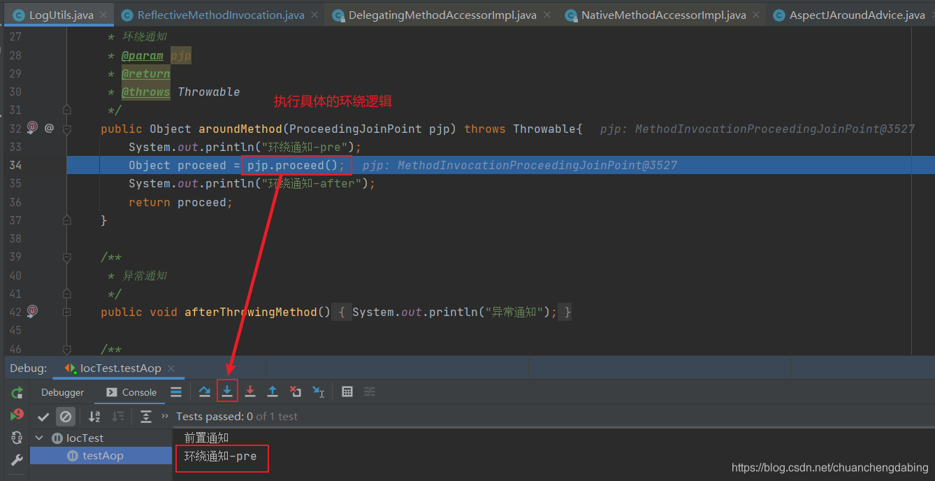The width and height of the screenshot is (935, 481).
Task: Select the locTest.testAop debug session tab
Action: (120, 368)
